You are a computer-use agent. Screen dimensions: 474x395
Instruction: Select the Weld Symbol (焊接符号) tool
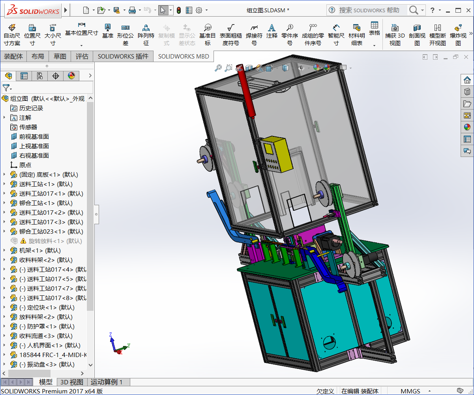click(254, 34)
